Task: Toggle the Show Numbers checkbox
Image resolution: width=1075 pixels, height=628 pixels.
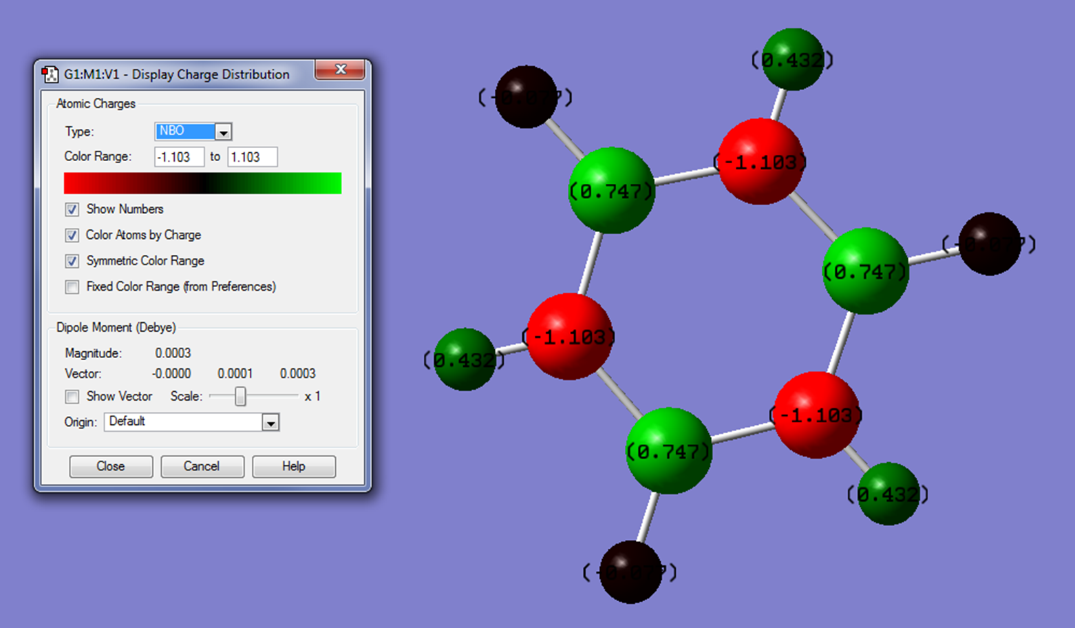Action: [72, 209]
